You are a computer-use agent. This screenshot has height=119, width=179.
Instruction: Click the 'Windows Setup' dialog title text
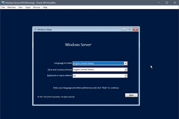pyautogui.click(x=44, y=30)
